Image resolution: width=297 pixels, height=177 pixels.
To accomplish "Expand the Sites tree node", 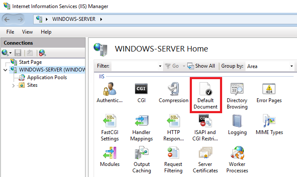I will coord(13,86).
